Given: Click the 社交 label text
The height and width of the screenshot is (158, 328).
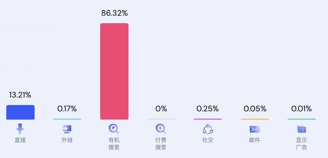Looking at the screenshot, I should [208, 140].
